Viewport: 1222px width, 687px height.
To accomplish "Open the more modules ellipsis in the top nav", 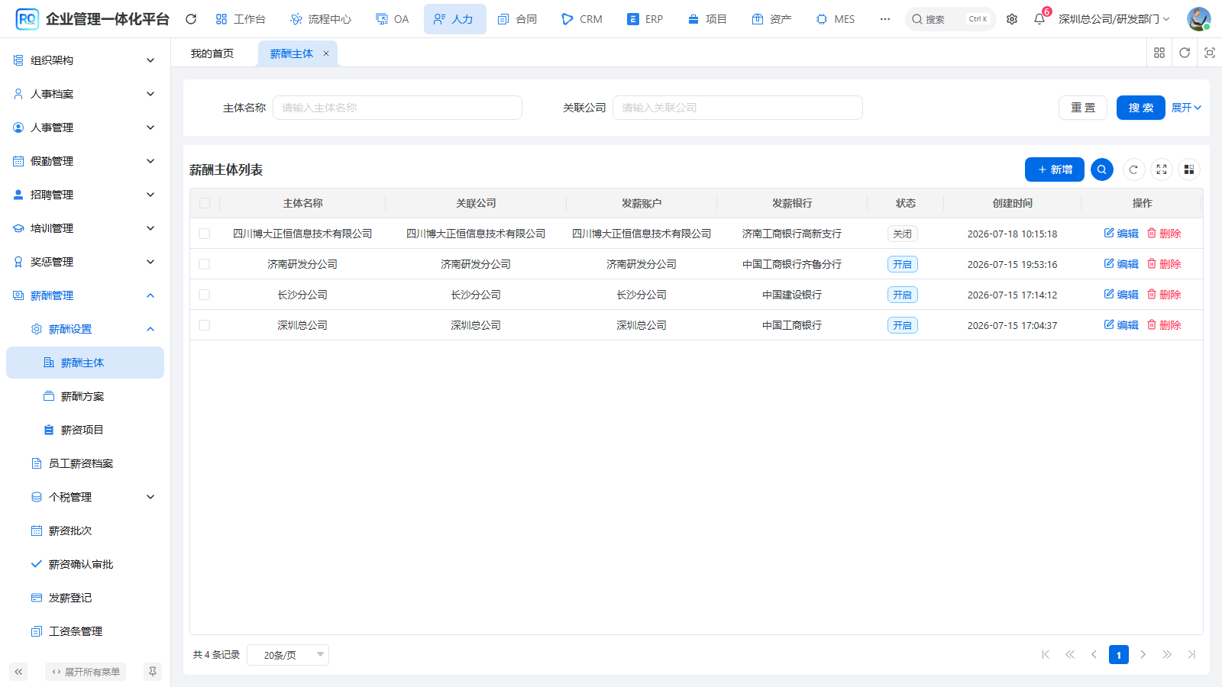I will pos(885,19).
